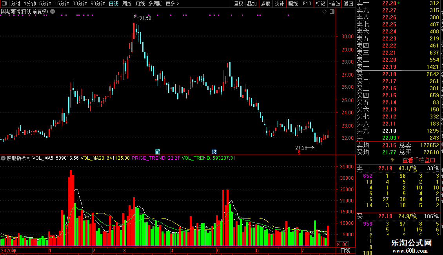Open dropdown next to 国电南瑞 title
Screen dimensions: 443x255
(x=53, y=11)
